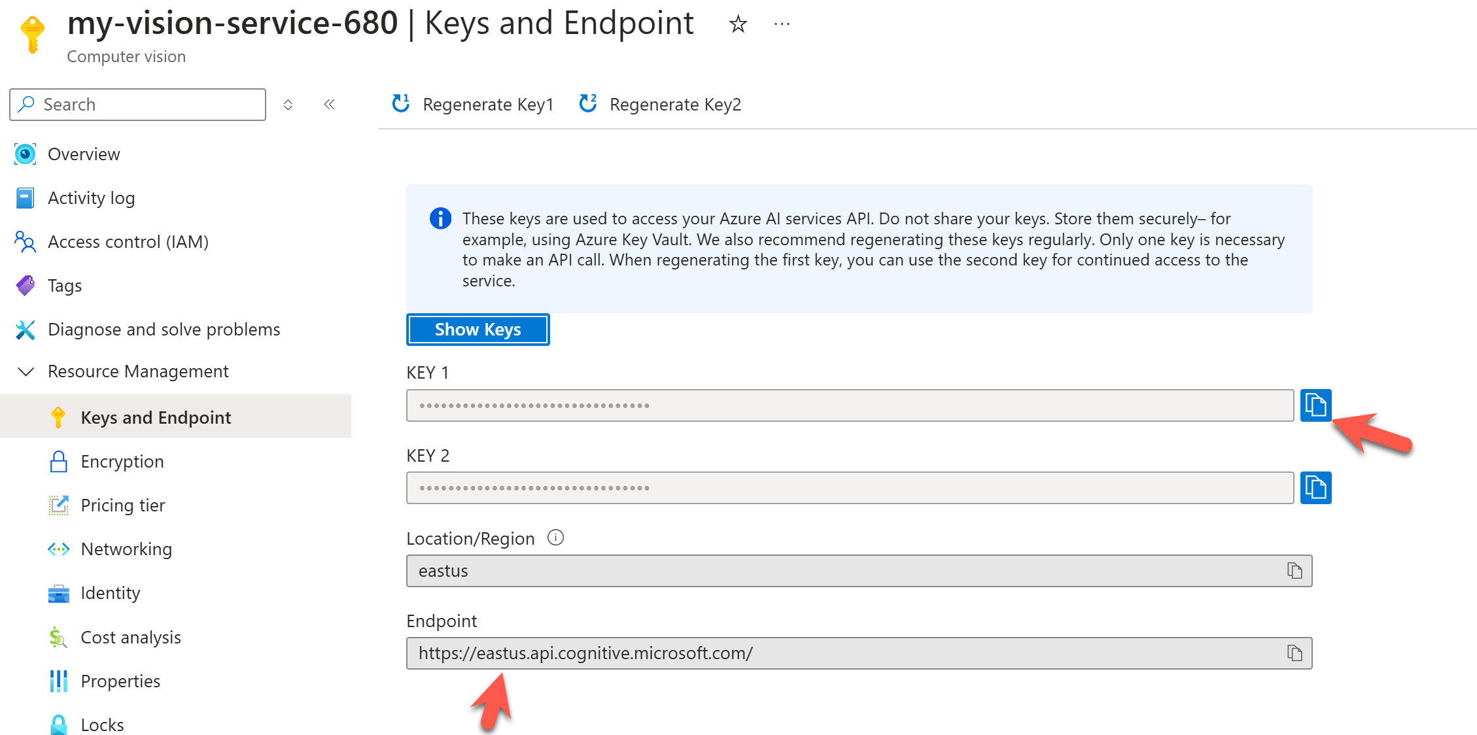Open the Tags page
1477x735 pixels.
pyautogui.click(x=65, y=286)
